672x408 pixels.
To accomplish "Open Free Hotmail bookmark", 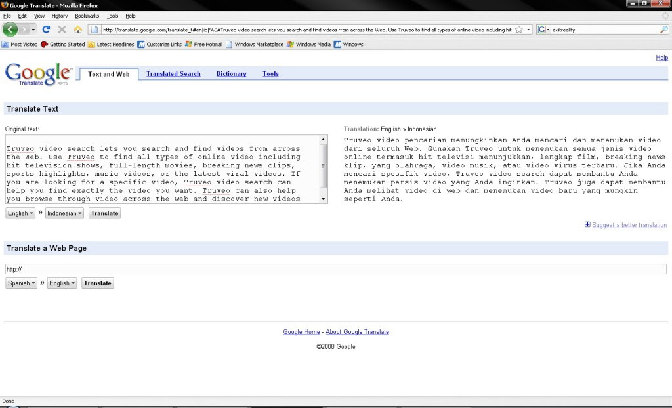I will (x=203, y=44).
